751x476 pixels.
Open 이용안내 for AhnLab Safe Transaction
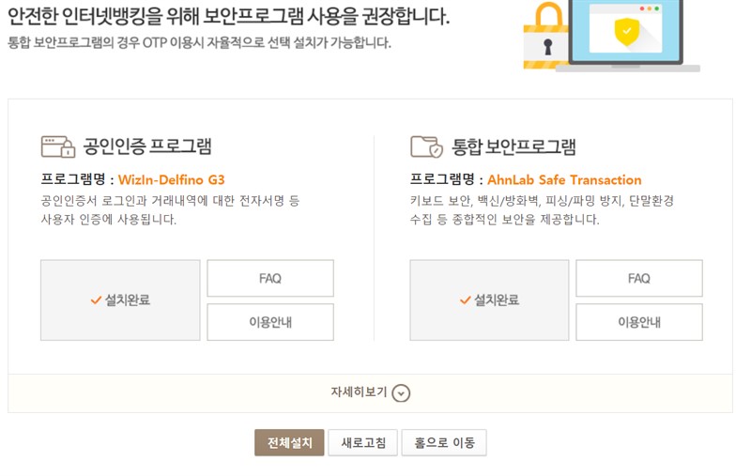(x=639, y=322)
